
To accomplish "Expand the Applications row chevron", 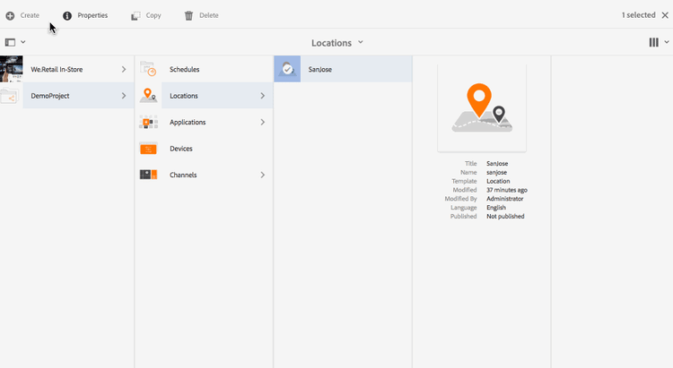I will coord(263,122).
